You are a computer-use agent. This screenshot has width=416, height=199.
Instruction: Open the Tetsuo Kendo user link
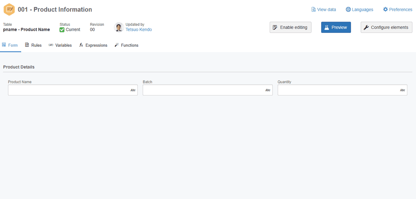(139, 29)
